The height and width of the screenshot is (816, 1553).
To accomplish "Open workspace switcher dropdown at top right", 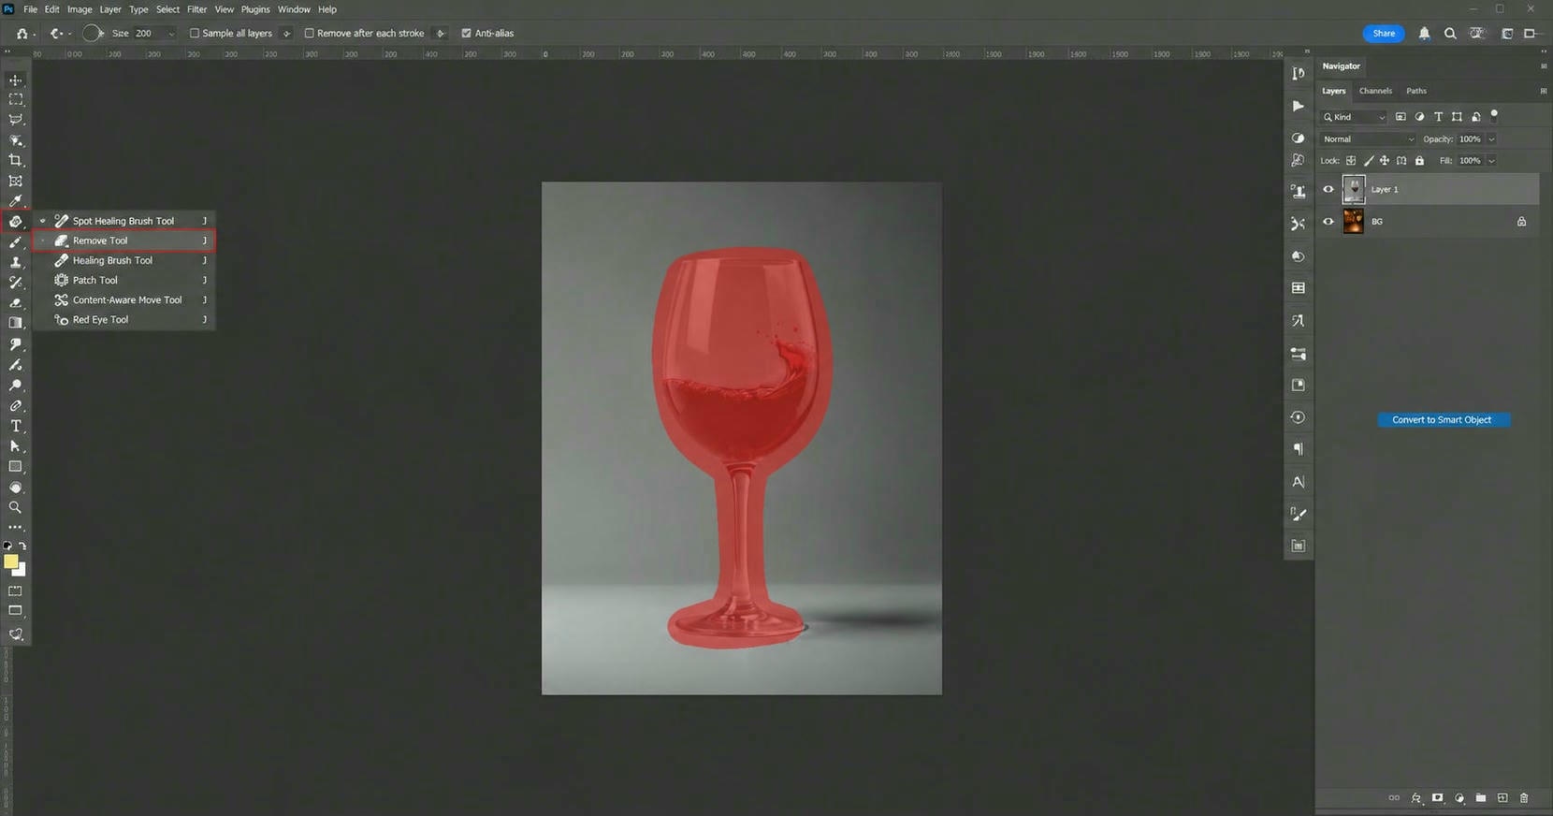I will 1507,34.
